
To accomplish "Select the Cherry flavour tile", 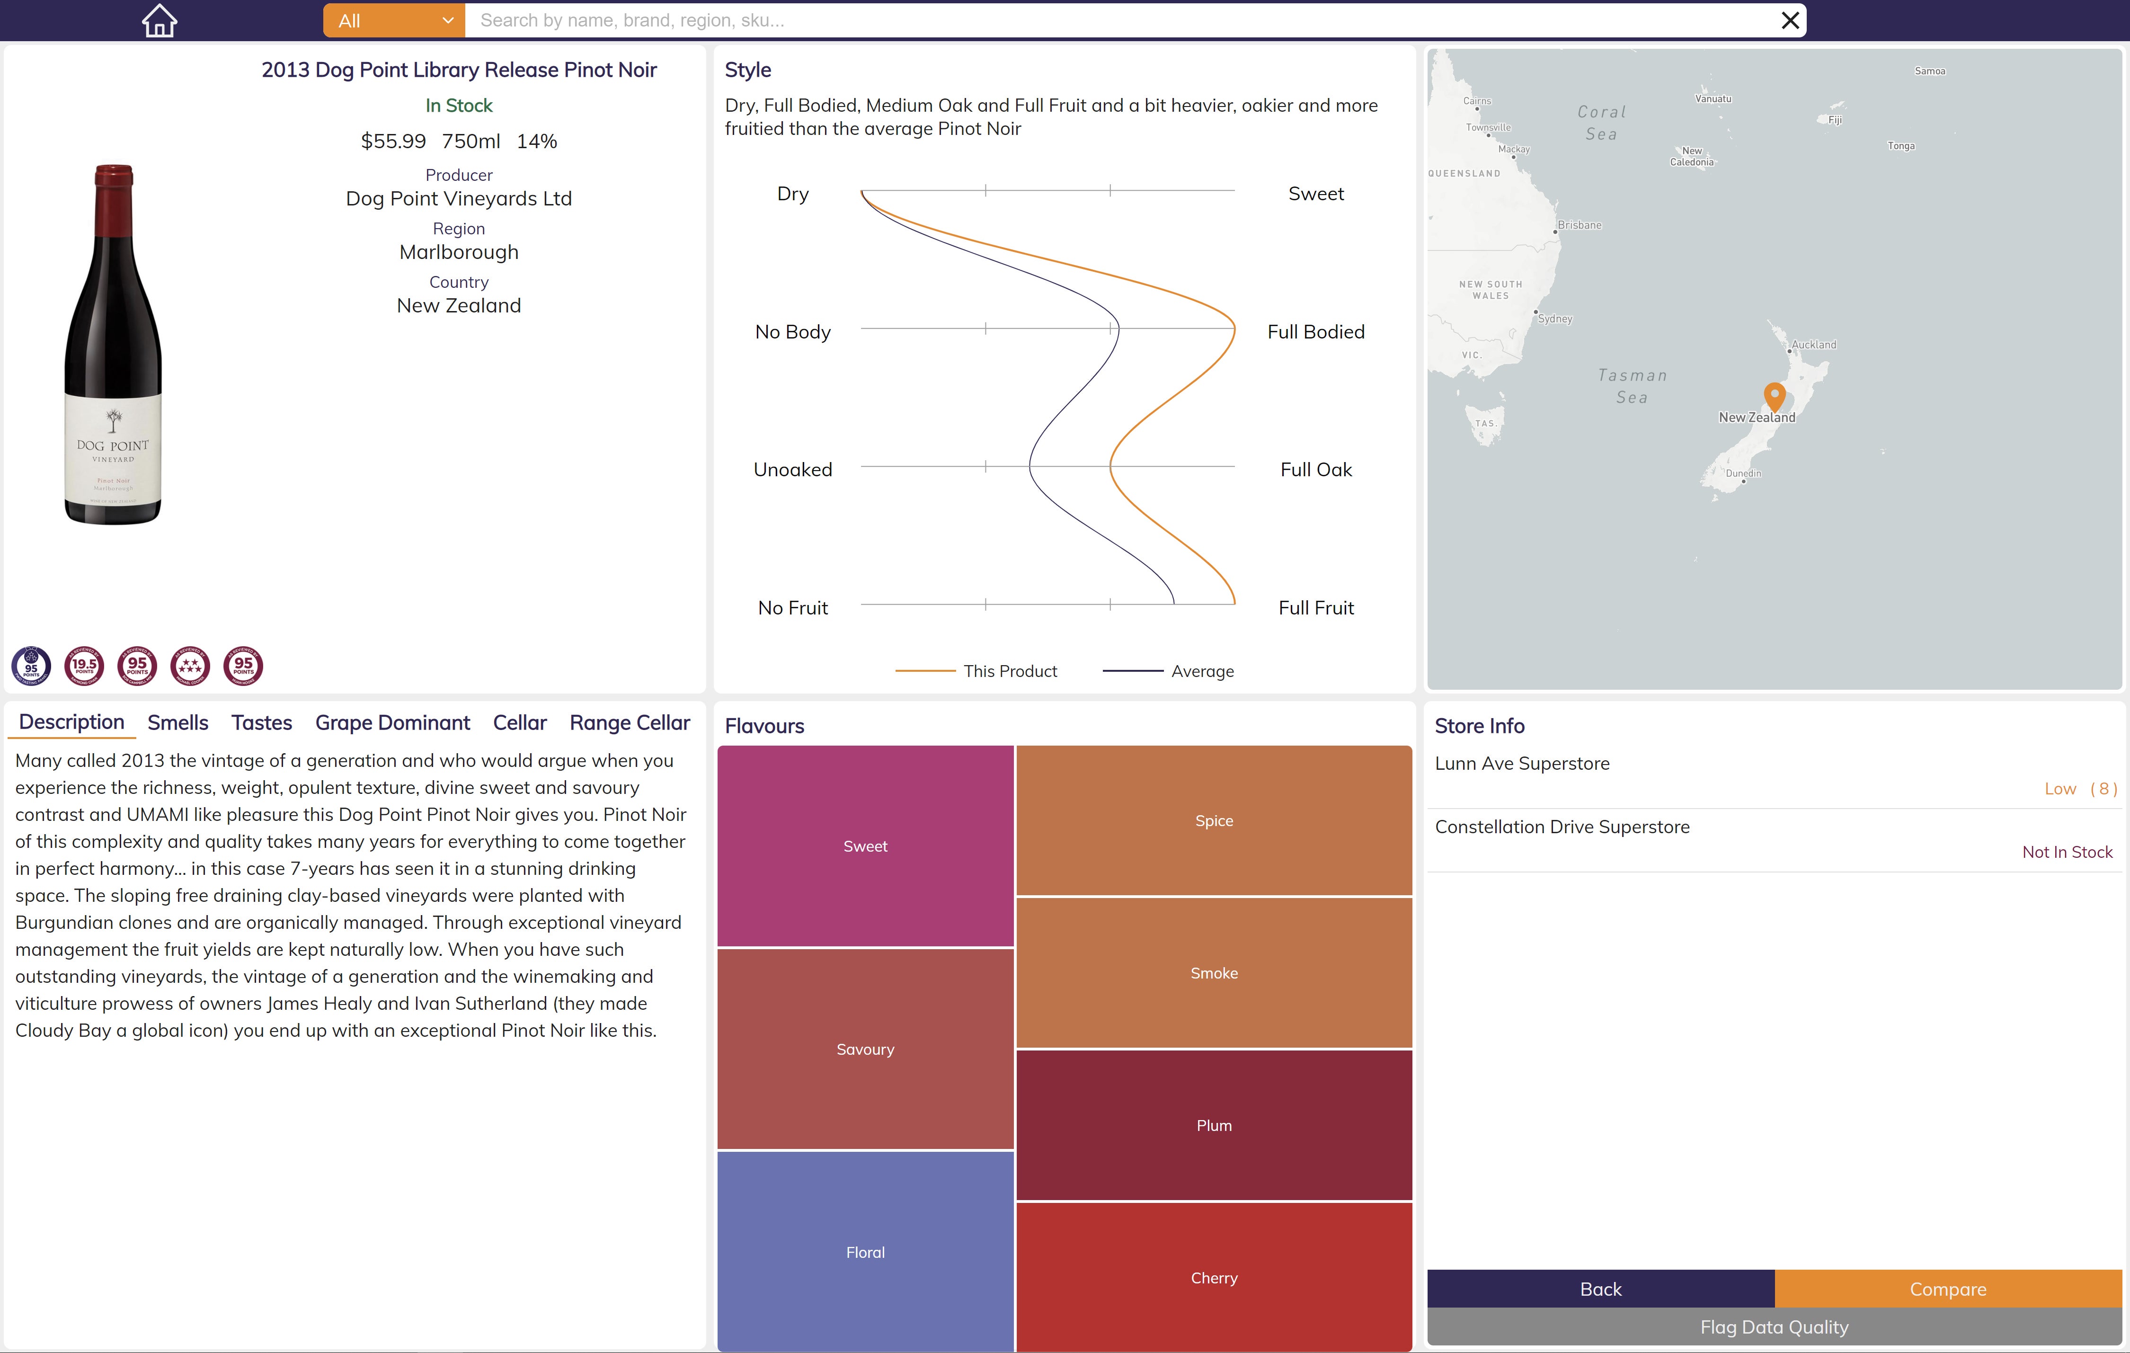I will tap(1214, 1277).
